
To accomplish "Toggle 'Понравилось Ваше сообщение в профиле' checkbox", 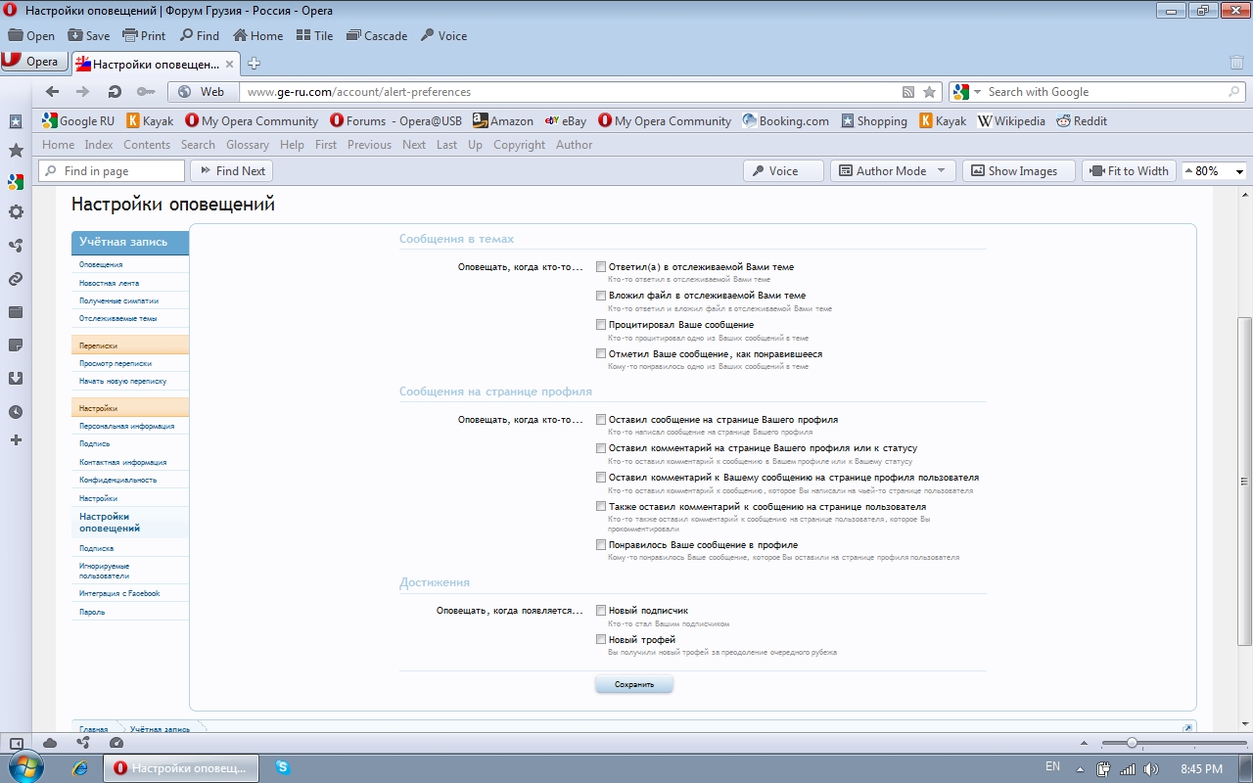I will pyautogui.click(x=601, y=544).
